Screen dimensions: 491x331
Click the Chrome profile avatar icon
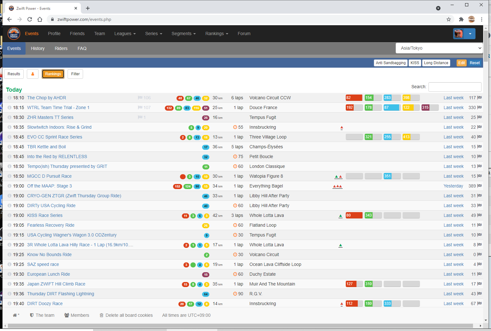[471, 19]
